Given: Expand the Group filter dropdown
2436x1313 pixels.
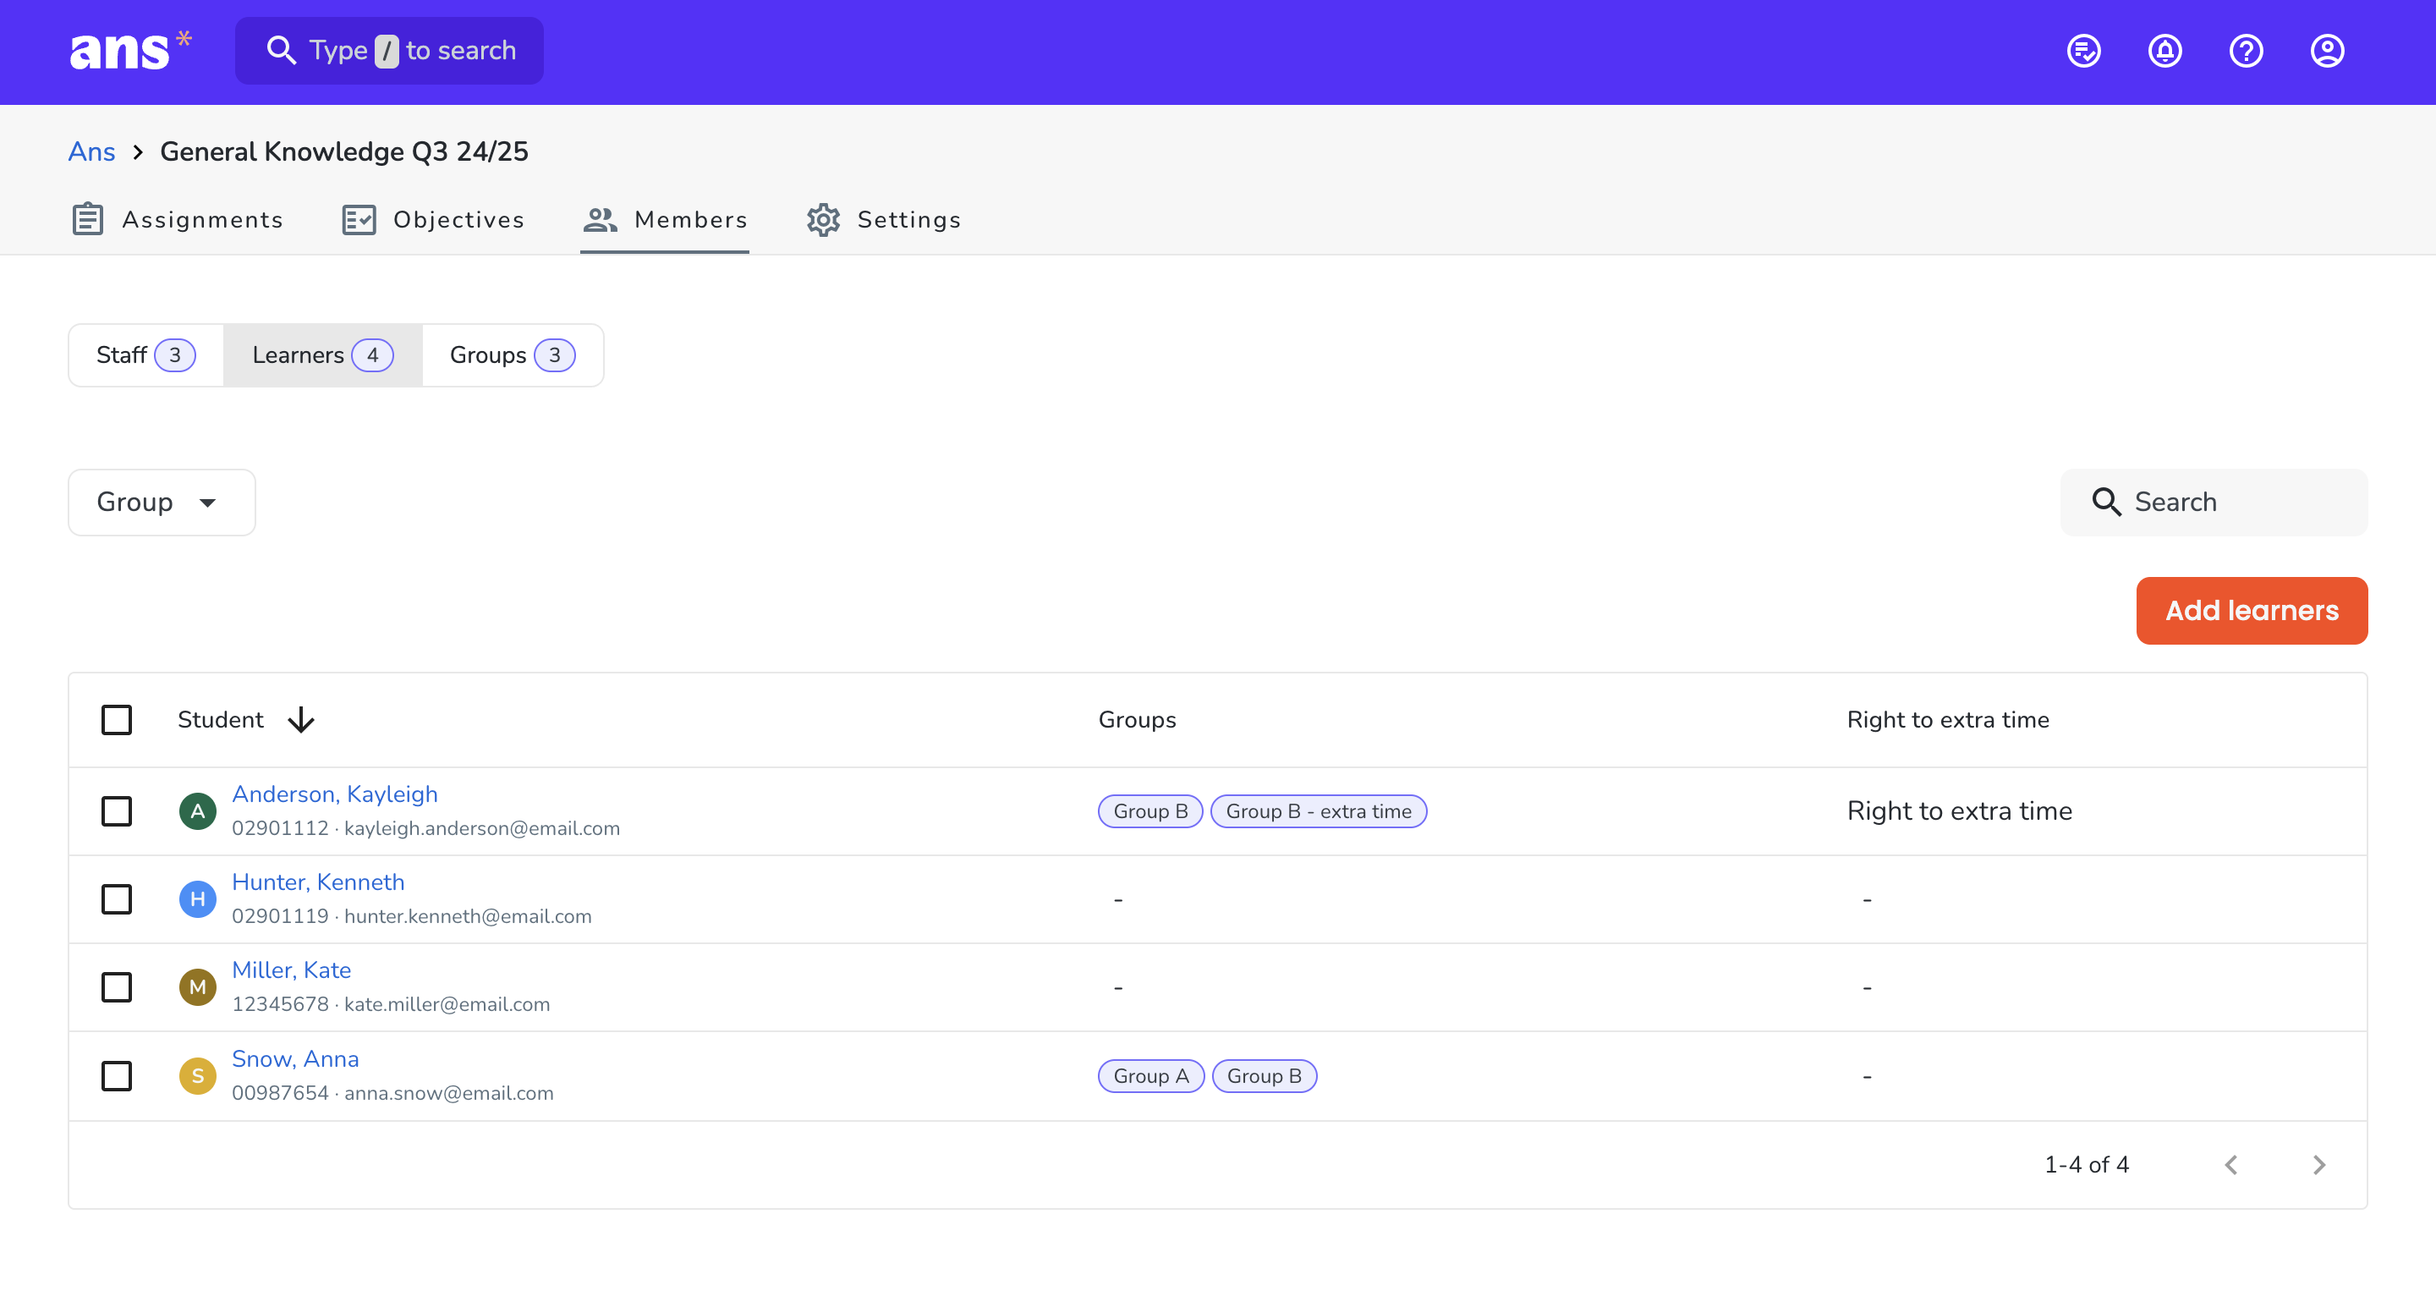Looking at the screenshot, I should [x=162, y=503].
